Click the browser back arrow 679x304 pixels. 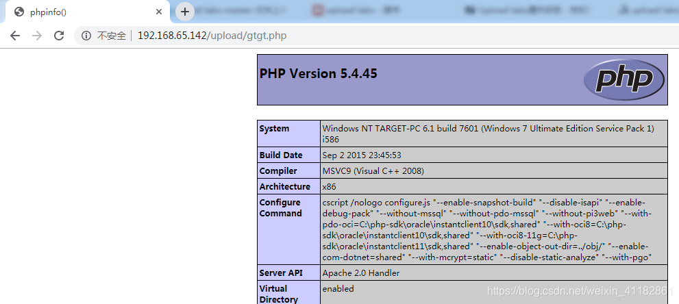[x=15, y=36]
